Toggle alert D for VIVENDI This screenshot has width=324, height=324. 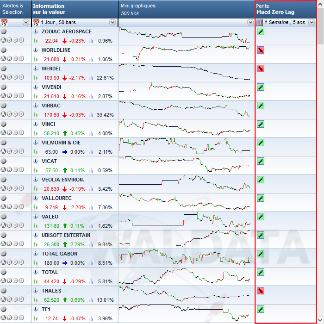(21, 96)
